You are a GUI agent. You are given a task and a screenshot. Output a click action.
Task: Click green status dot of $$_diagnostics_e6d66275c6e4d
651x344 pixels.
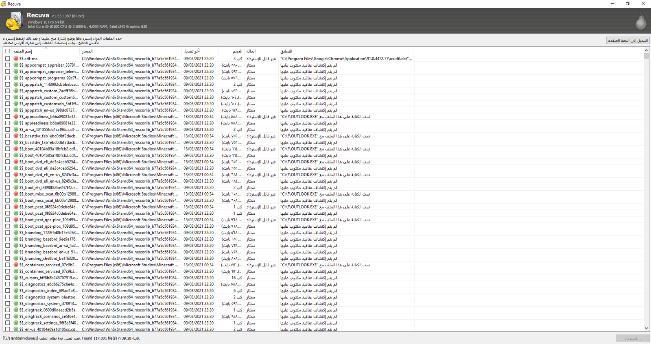tap(16, 284)
